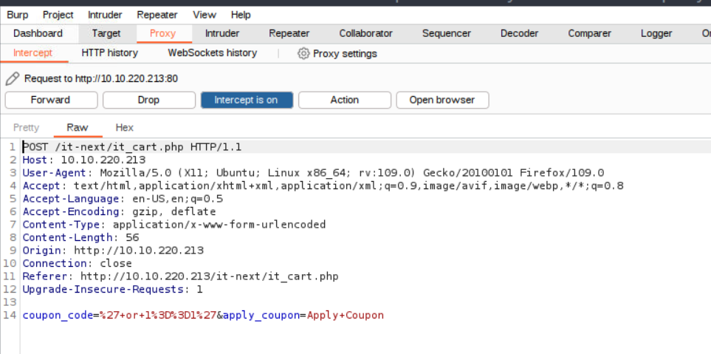Switch to the Repeater tool tab
The width and height of the screenshot is (711, 354).
(x=289, y=33)
